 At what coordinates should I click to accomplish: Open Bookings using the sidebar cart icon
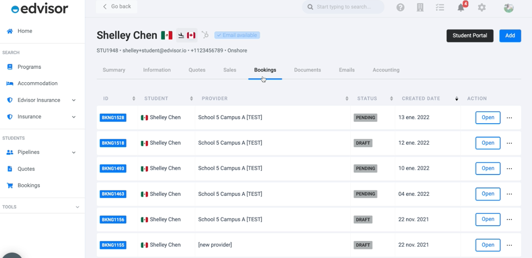coord(10,185)
